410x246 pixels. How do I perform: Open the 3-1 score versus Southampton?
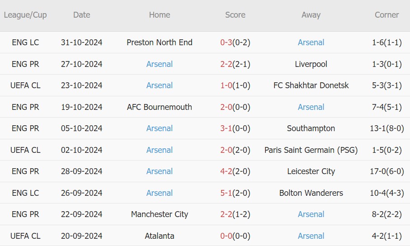tap(226, 128)
